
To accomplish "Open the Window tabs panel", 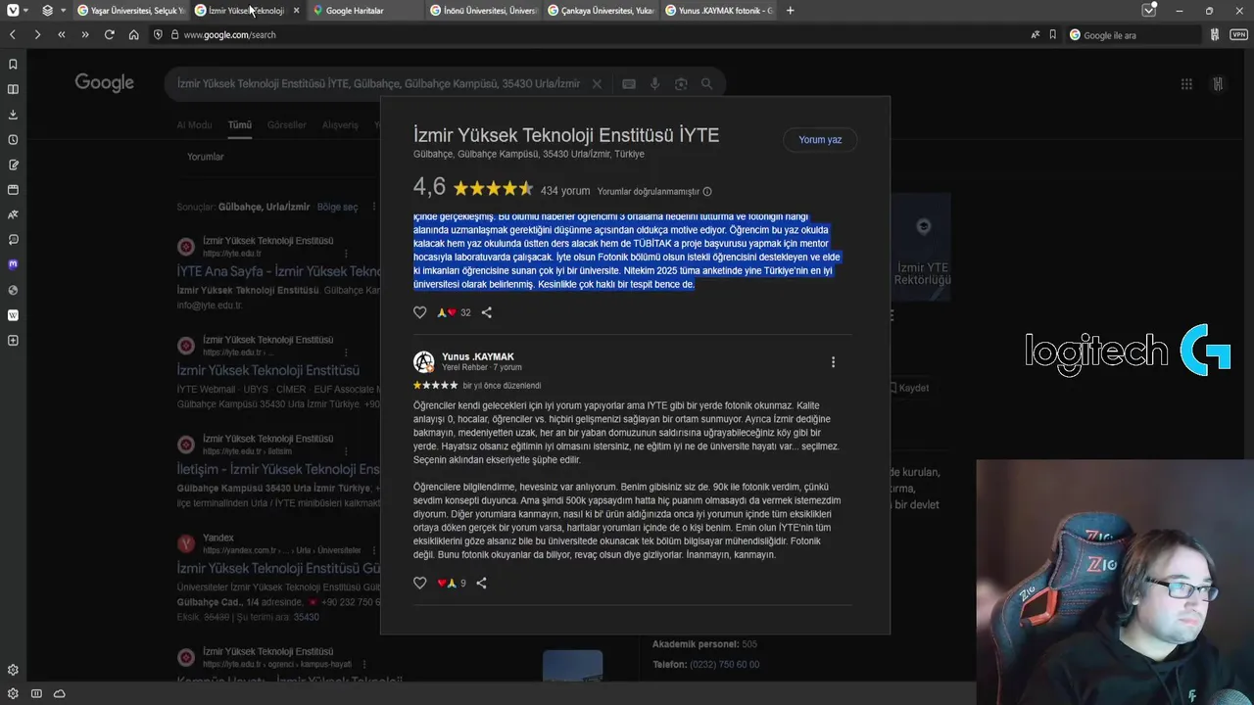I will click(x=13, y=190).
